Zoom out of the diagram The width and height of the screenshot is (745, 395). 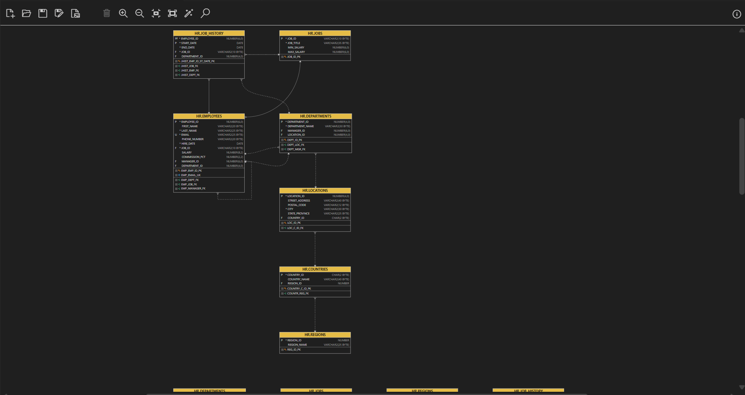coord(139,13)
